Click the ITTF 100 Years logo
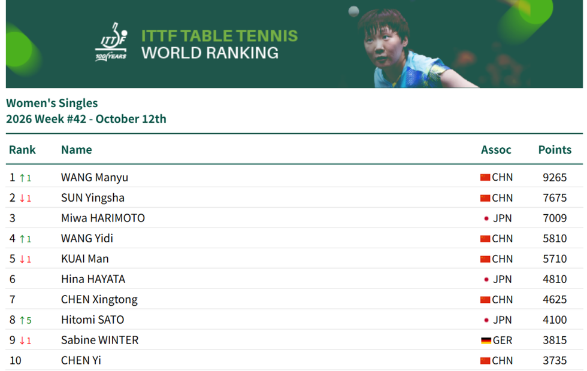This screenshot has height=371, width=587. click(x=111, y=41)
